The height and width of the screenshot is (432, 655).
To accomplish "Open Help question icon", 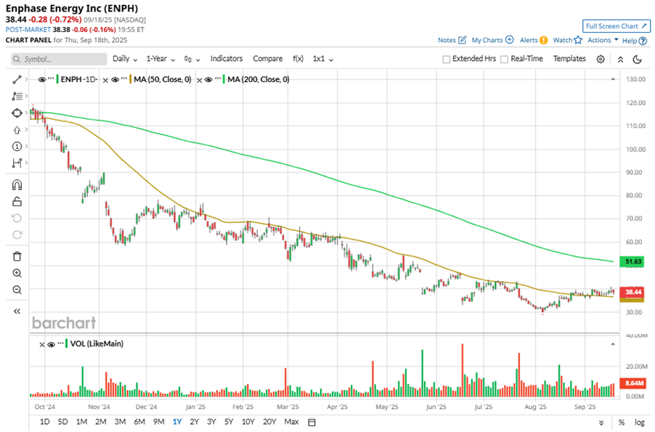I will (643, 41).
